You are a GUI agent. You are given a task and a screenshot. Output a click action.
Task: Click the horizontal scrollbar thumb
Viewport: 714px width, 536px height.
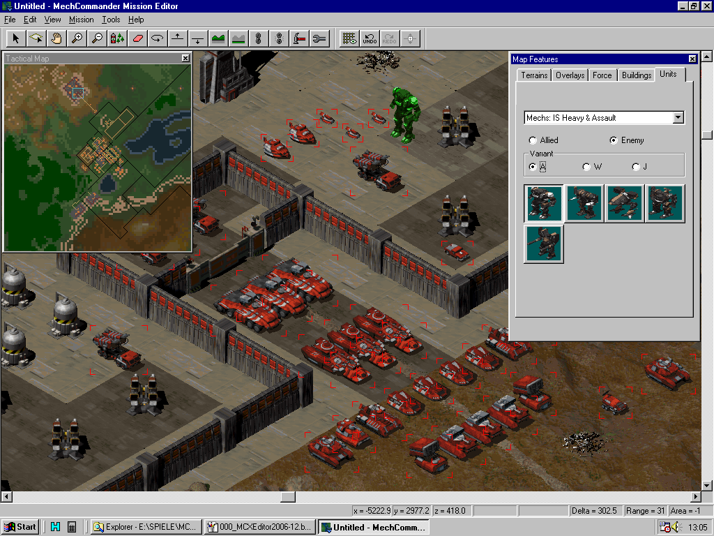click(287, 496)
